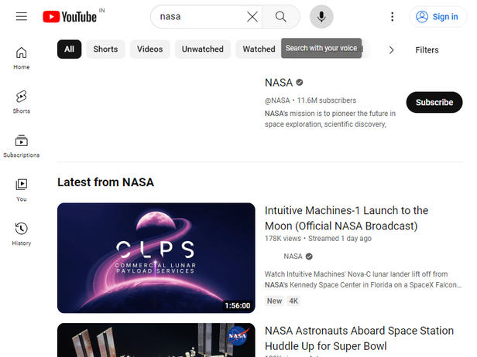
Task: Select the Videos filter chip
Action: pos(149,49)
